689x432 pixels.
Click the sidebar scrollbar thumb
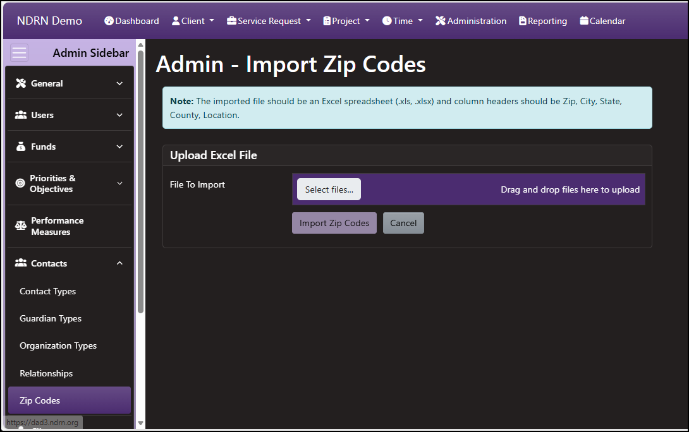[140, 182]
